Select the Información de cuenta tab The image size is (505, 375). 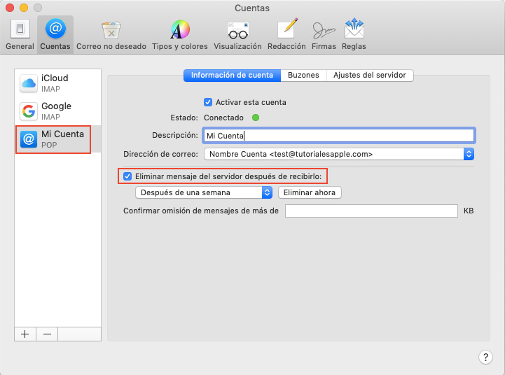(232, 76)
